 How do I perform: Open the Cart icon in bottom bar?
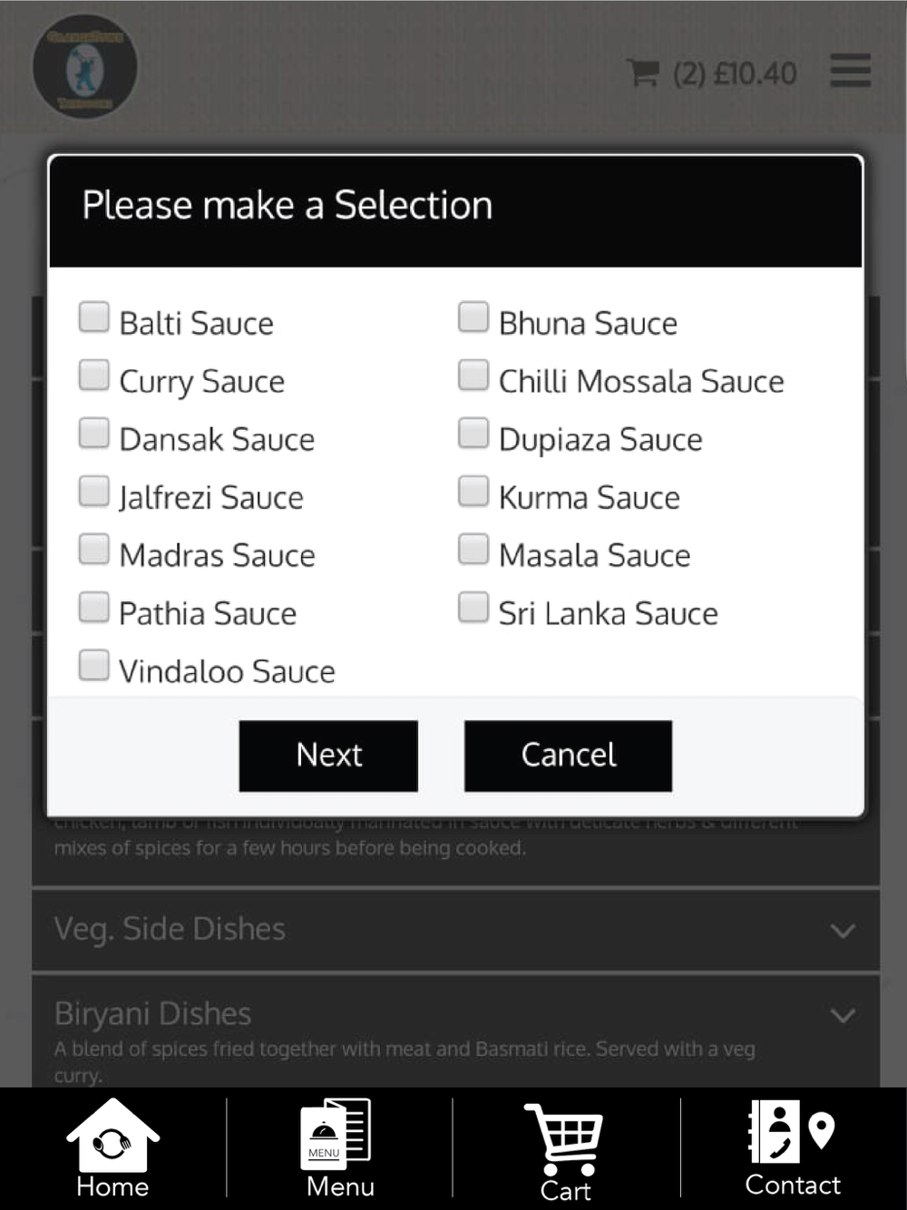pos(565,1152)
